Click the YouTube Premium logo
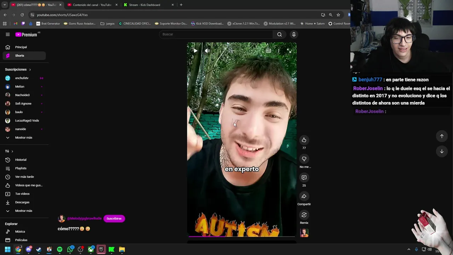 (26, 34)
